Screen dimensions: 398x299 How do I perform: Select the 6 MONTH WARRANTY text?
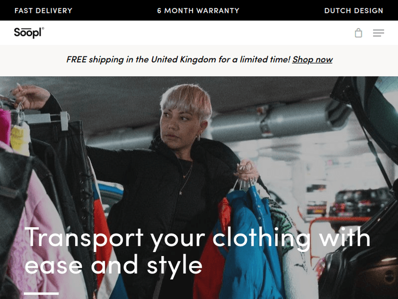tap(198, 11)
